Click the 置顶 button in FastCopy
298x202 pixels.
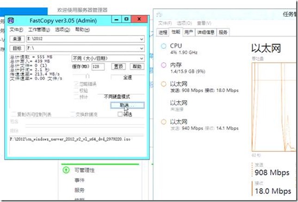[x=118, y=67]
